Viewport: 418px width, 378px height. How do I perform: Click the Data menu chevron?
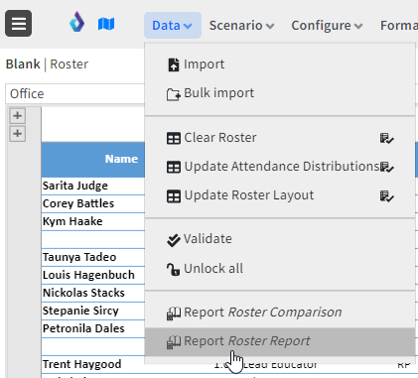click(x=188, y=26)
